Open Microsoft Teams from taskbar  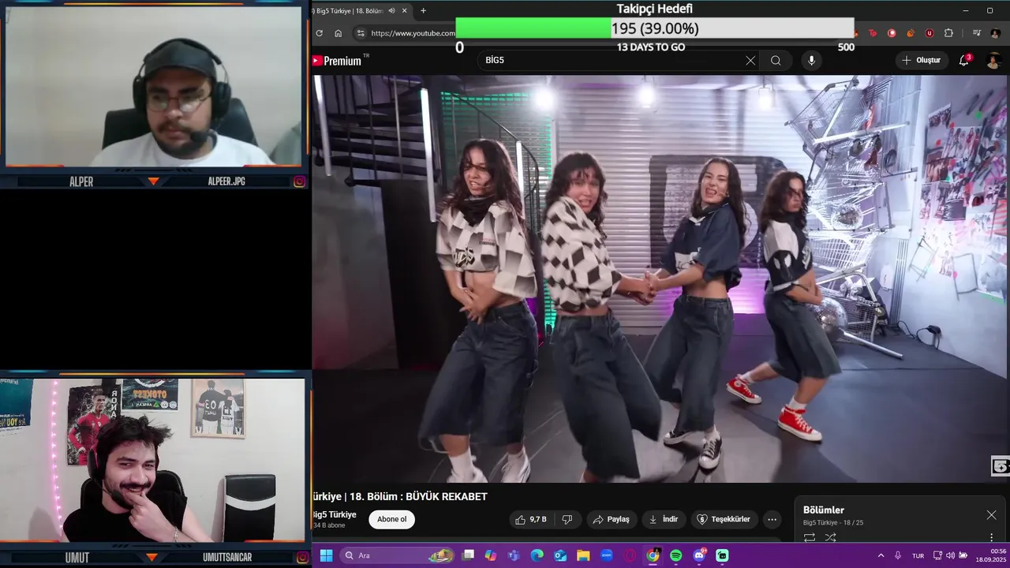pos(514,555)
